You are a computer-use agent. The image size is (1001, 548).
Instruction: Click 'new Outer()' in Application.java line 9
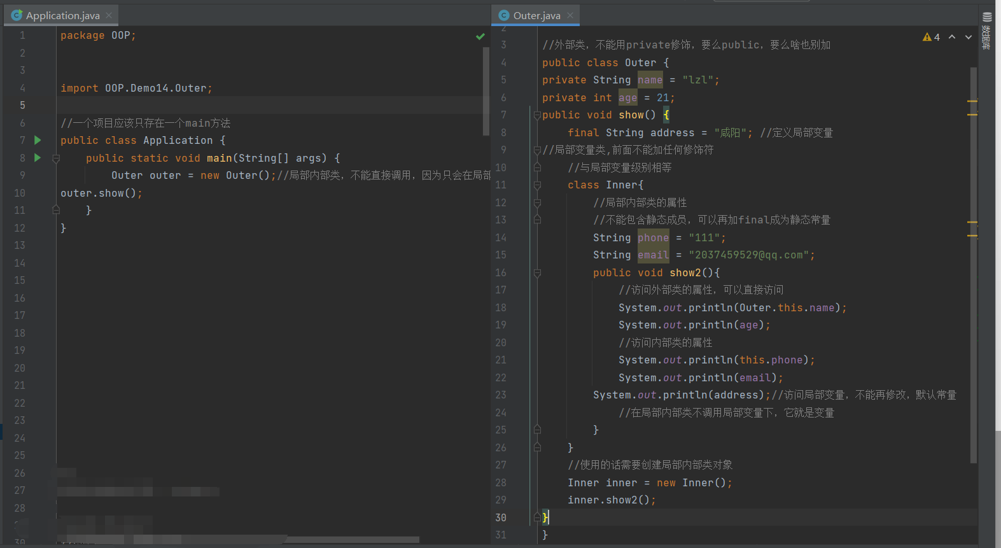tap(235, 175)
